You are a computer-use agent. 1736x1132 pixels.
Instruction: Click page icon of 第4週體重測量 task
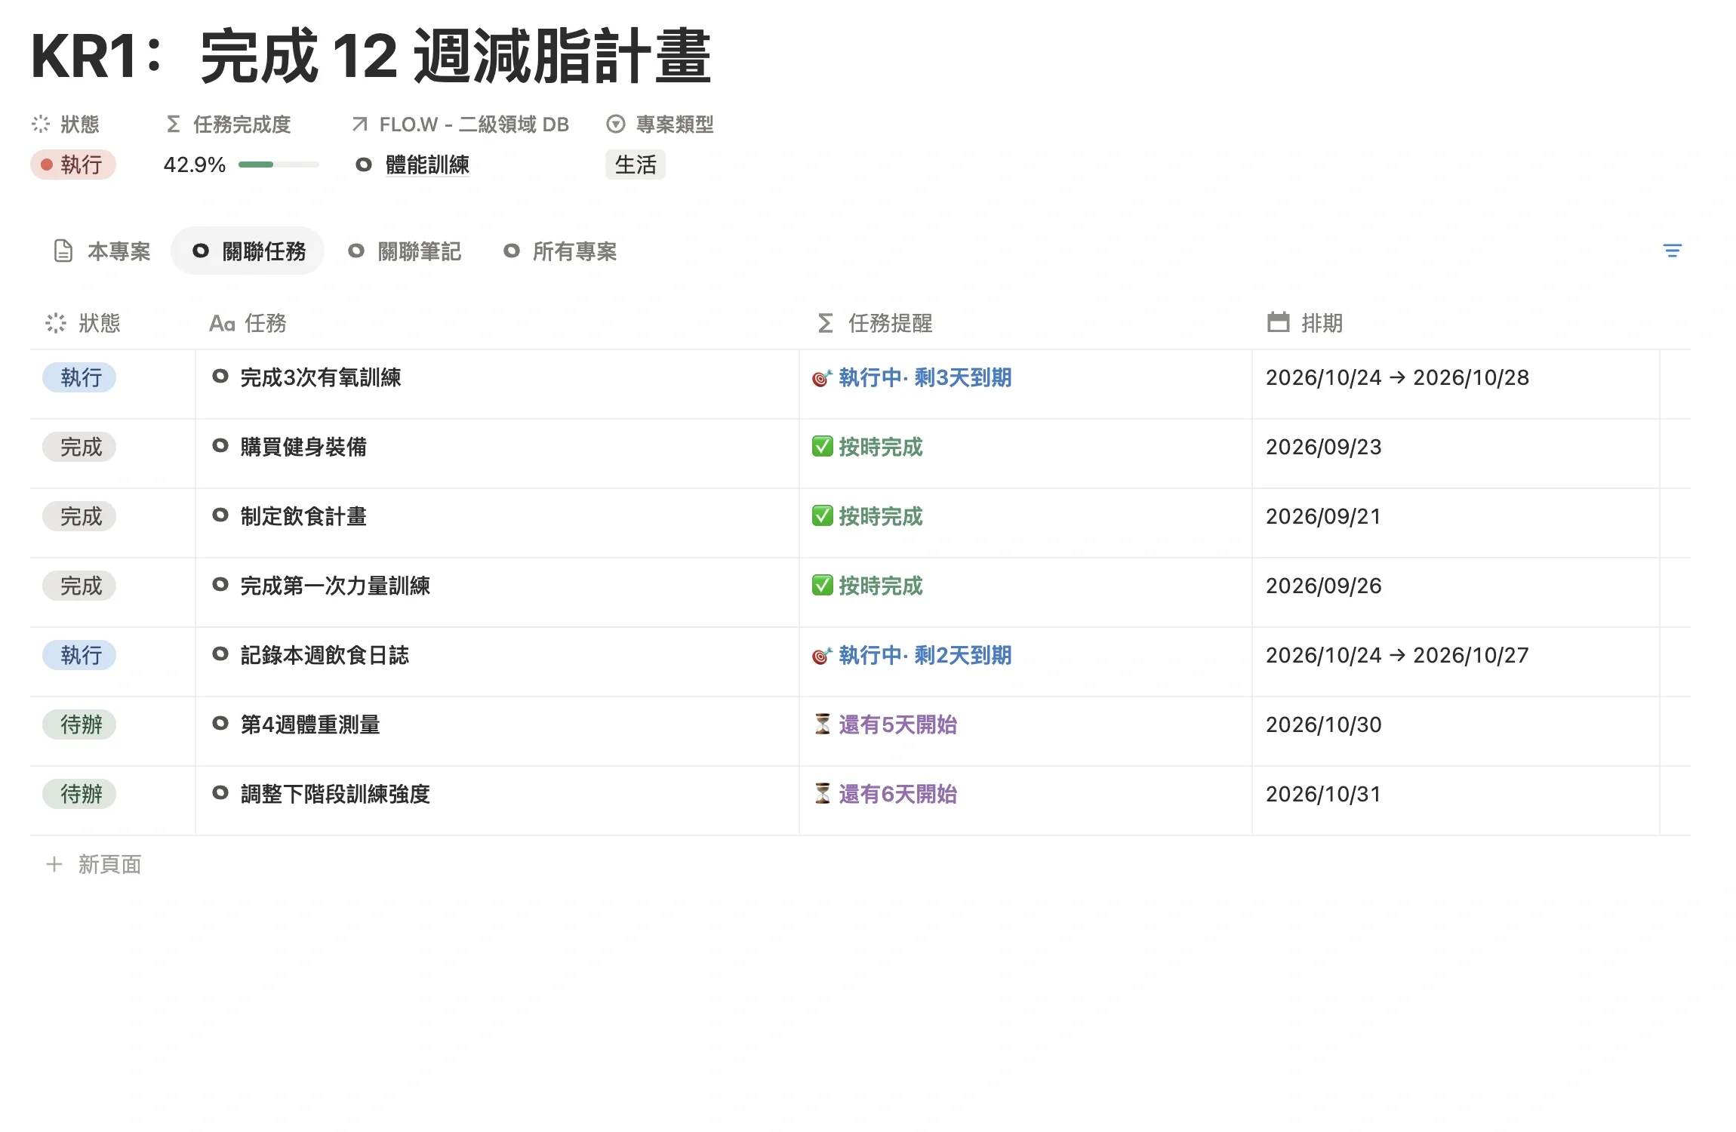[x=220, y=723]
